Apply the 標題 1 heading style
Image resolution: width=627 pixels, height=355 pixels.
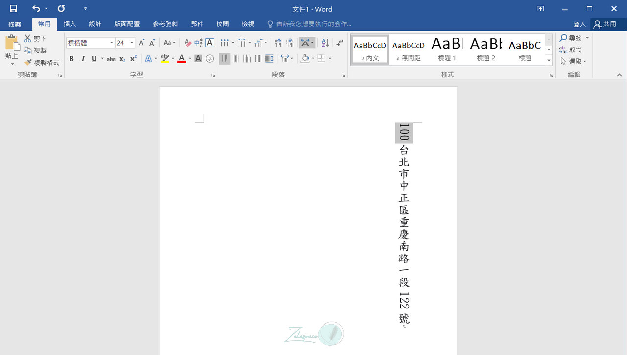(x=447, y=49)
